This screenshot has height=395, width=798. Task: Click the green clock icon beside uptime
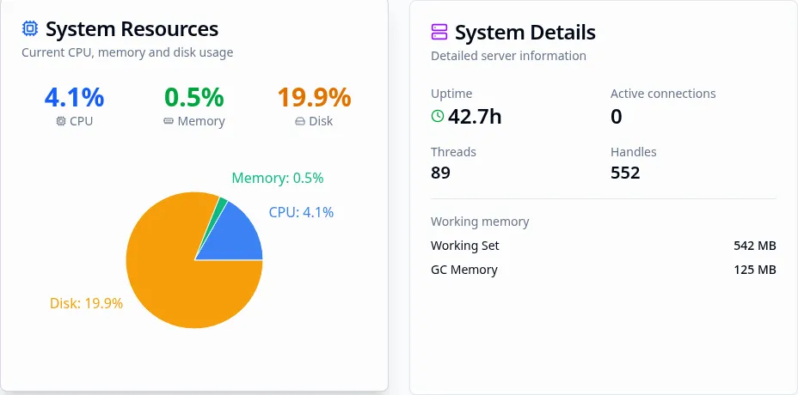(x=437, y=116)
